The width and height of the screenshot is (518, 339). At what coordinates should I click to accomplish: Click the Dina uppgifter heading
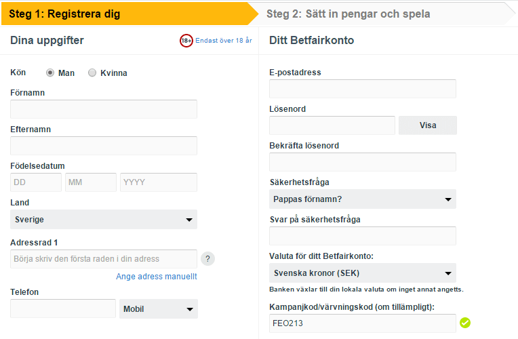click(47, 40)
